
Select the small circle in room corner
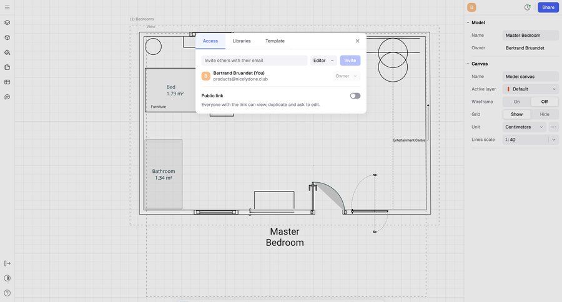[x=153, y=46]
